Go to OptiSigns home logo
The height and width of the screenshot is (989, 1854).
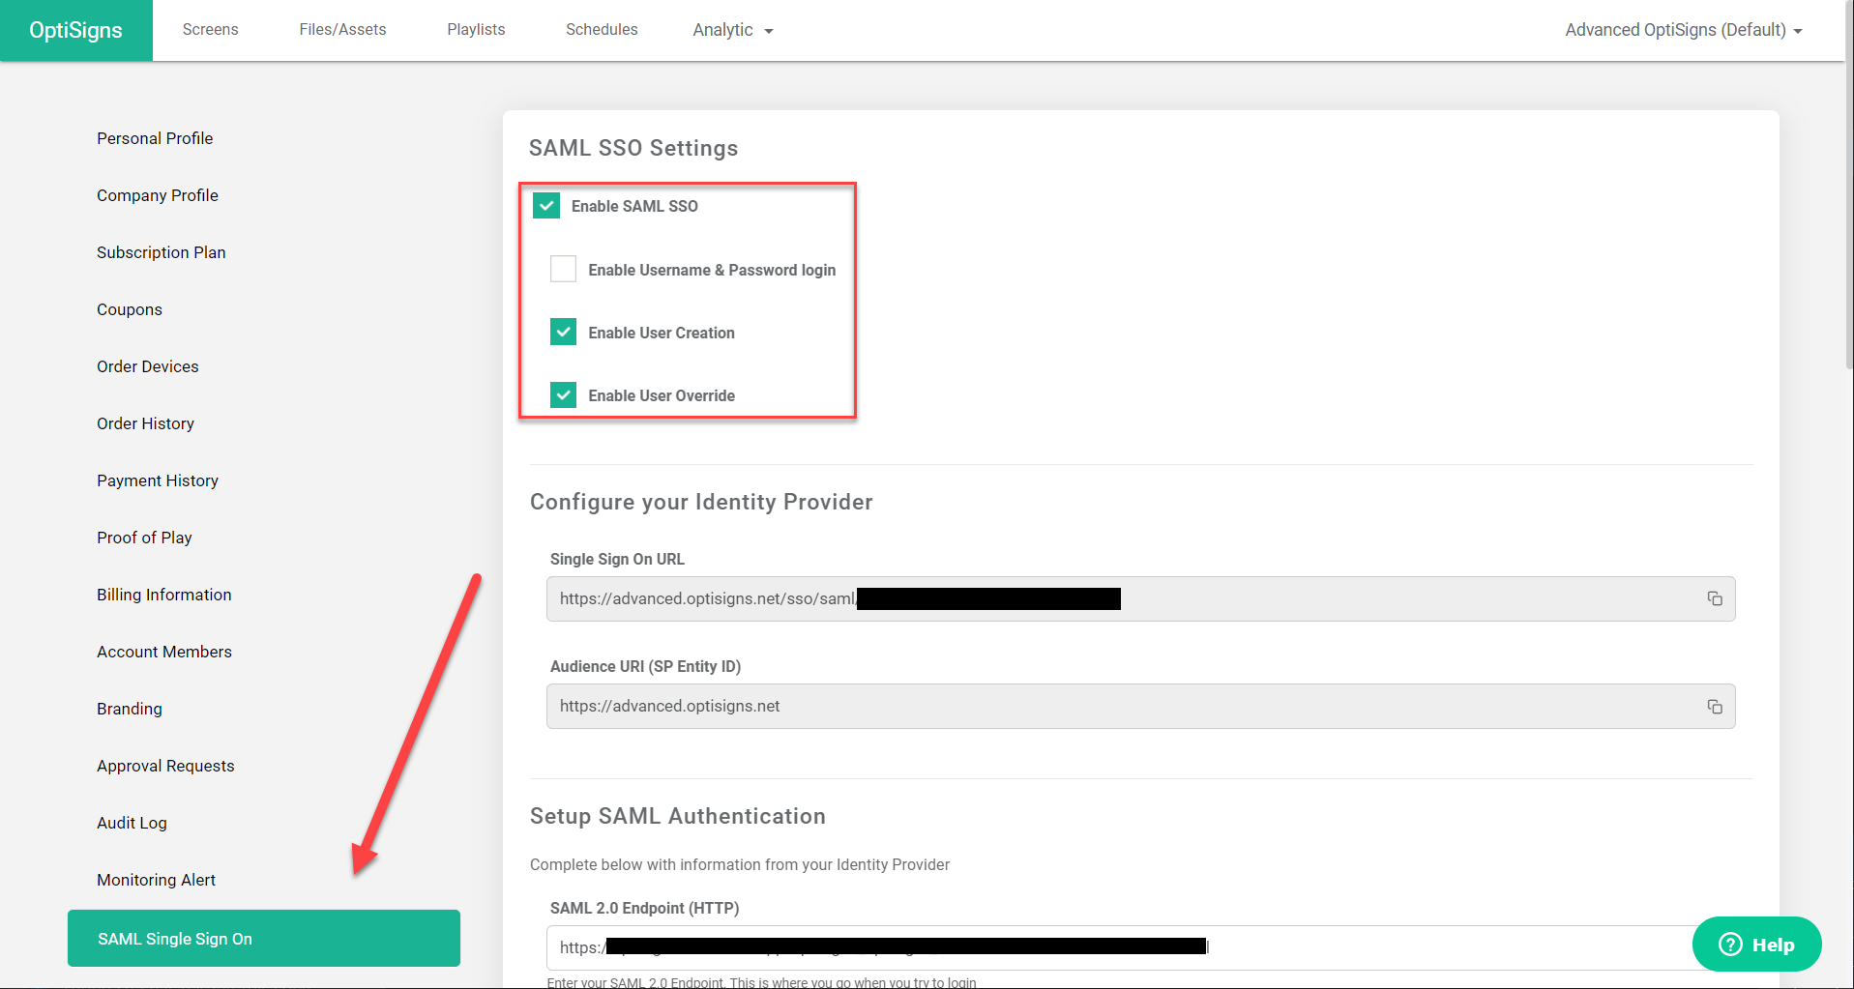75,30
